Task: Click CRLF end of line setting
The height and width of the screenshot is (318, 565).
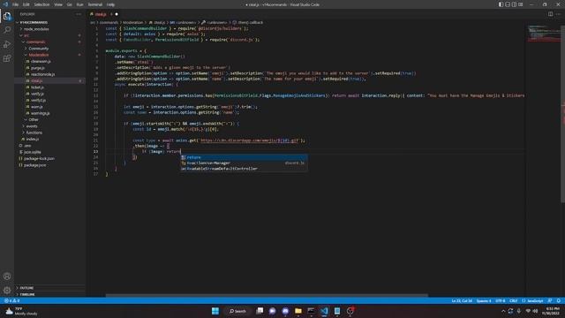Action: click(x=514, y=300)
